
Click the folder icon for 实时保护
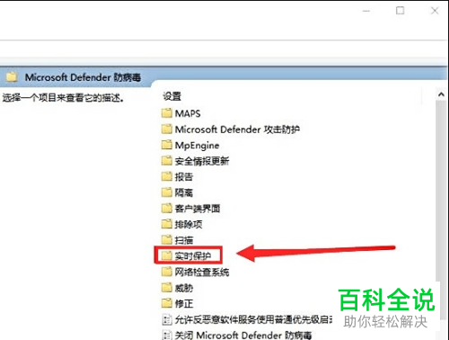(x=167, y=255)
